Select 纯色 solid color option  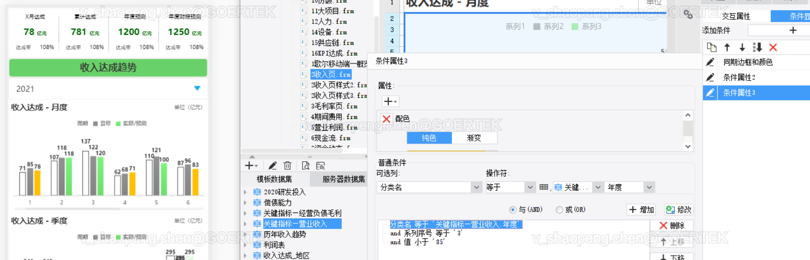point(429,138)
